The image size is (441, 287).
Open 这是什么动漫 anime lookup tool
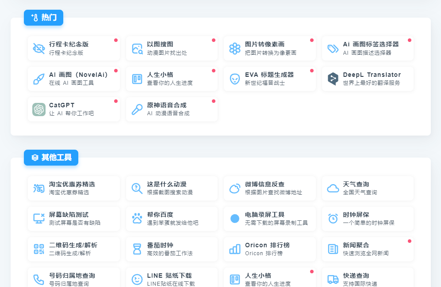[x=172, y=188]
